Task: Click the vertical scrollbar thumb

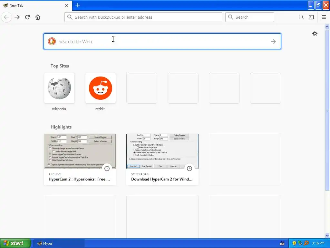Action: coord(327,110)
